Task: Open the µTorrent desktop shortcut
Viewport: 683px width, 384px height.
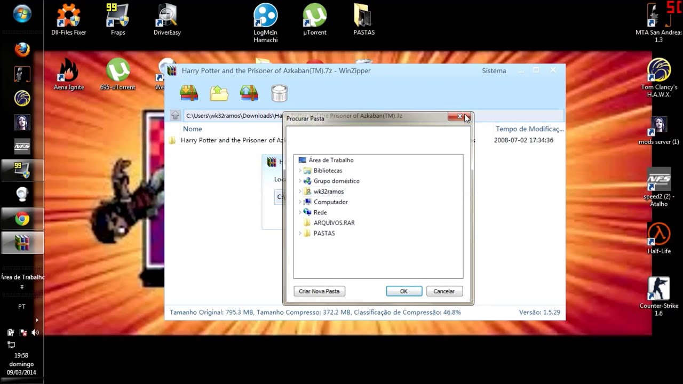Action: 315,20
